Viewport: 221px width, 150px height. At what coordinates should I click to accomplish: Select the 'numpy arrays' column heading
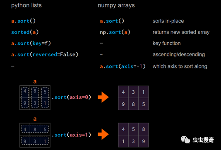point(116,5)
